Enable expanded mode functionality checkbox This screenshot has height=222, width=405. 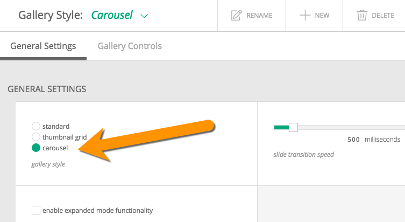(x=36, y=210)
